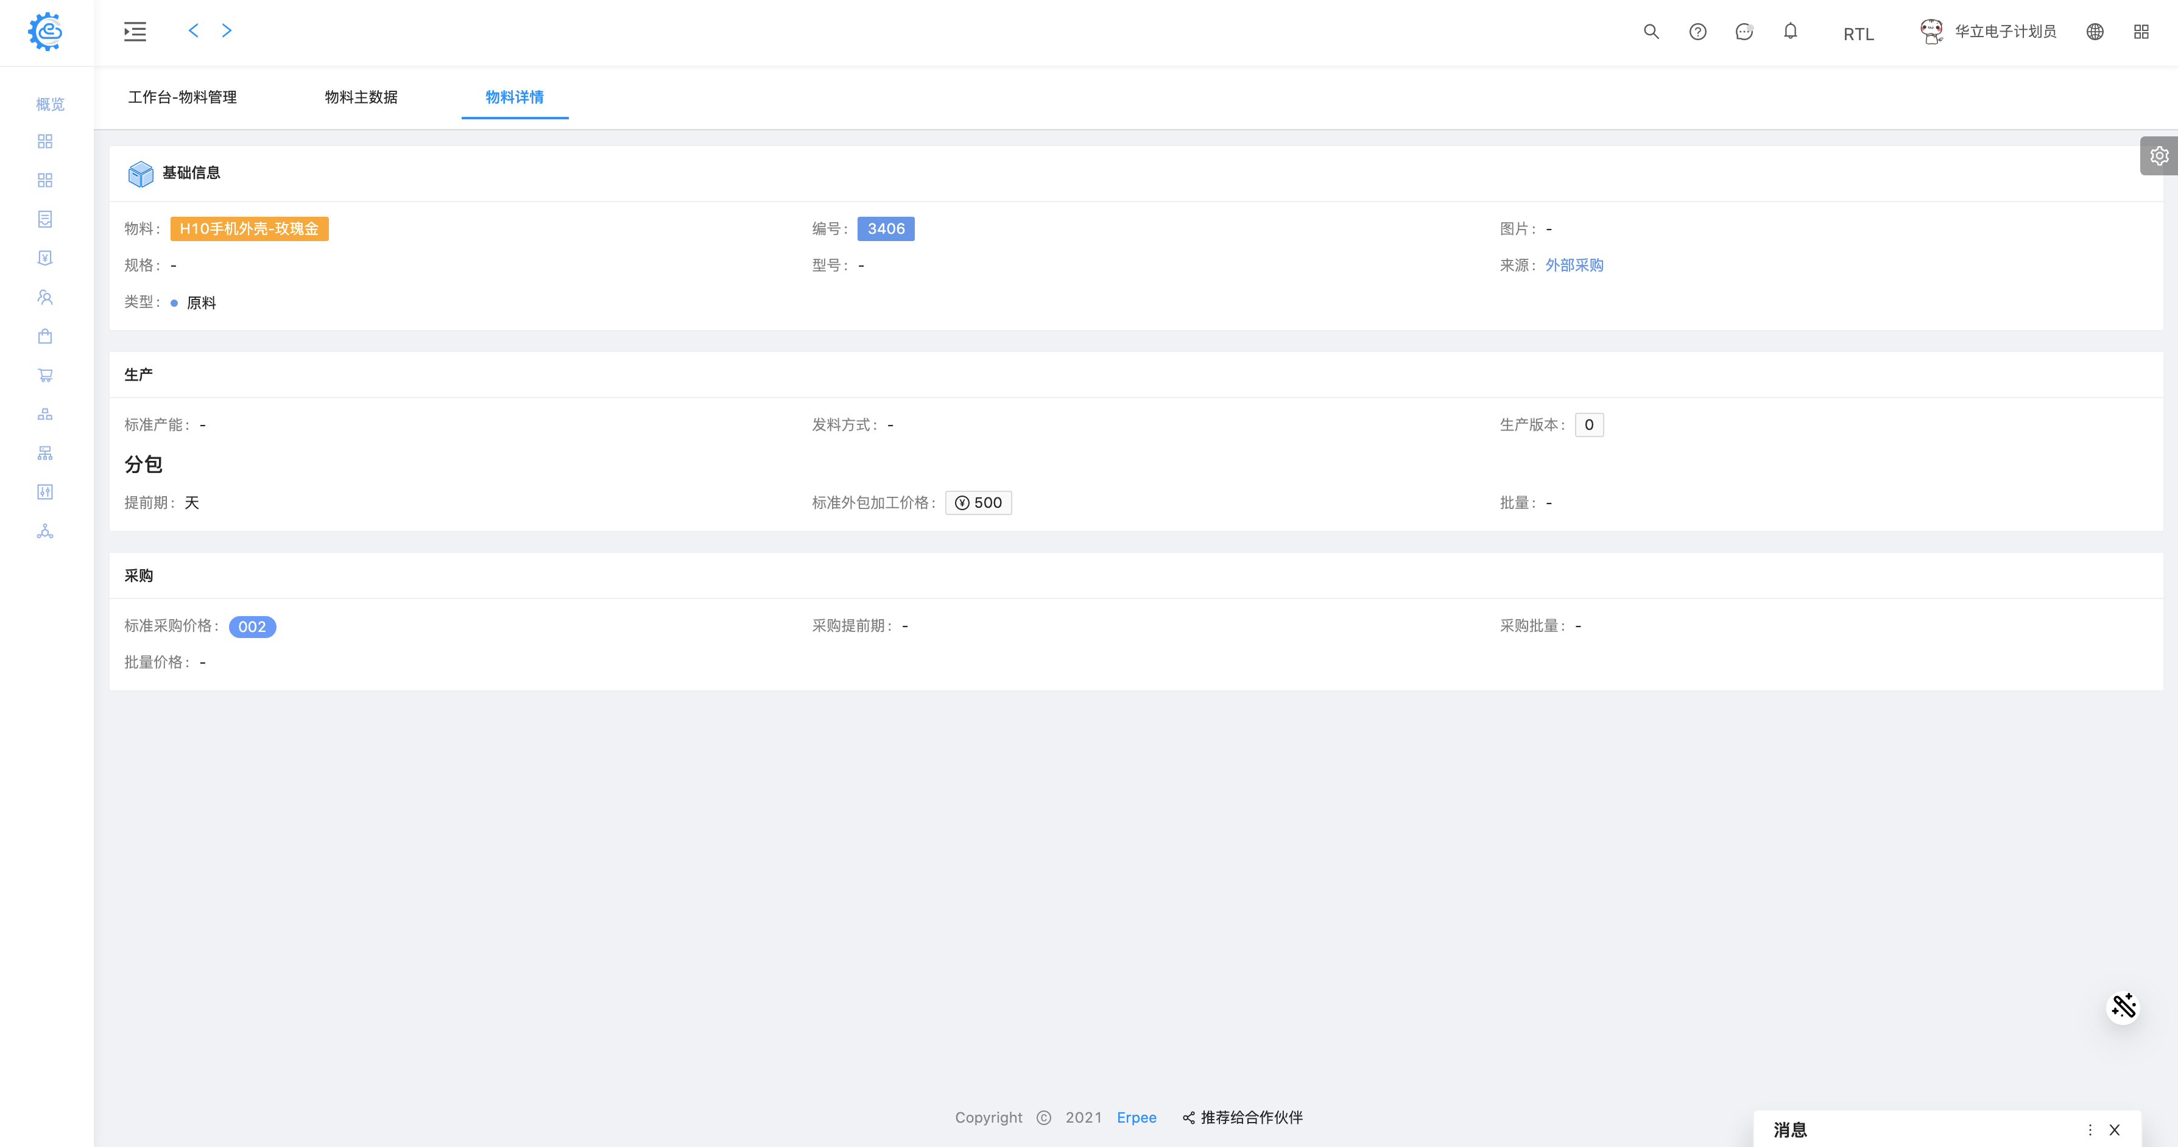Open the shopping bag sidebar icon
2178x1147 pixels.
pos(45,337)
